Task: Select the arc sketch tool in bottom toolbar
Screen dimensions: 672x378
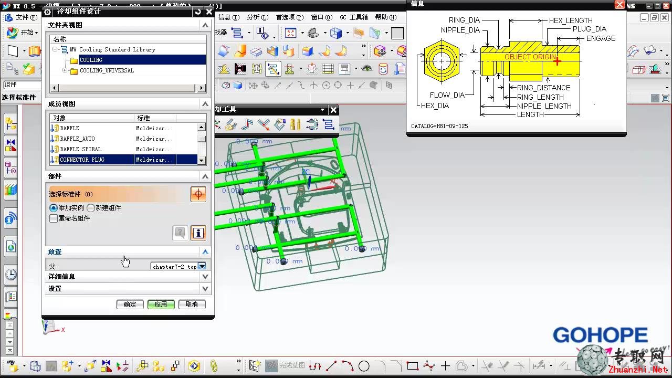Action: pyautogui.click(x=348, y=366)
